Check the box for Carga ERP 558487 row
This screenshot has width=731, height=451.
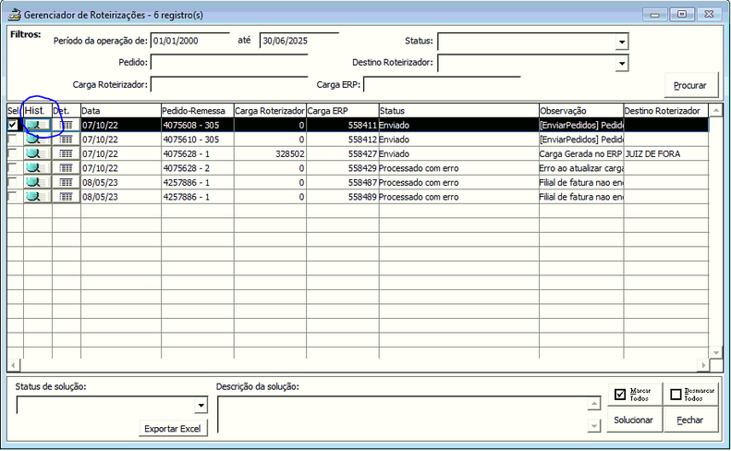point(13,182)
